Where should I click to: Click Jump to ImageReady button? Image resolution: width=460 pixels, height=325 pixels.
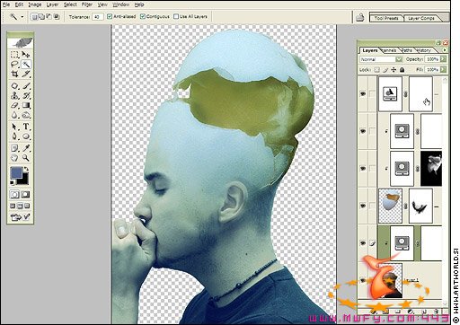pos(20,217)
